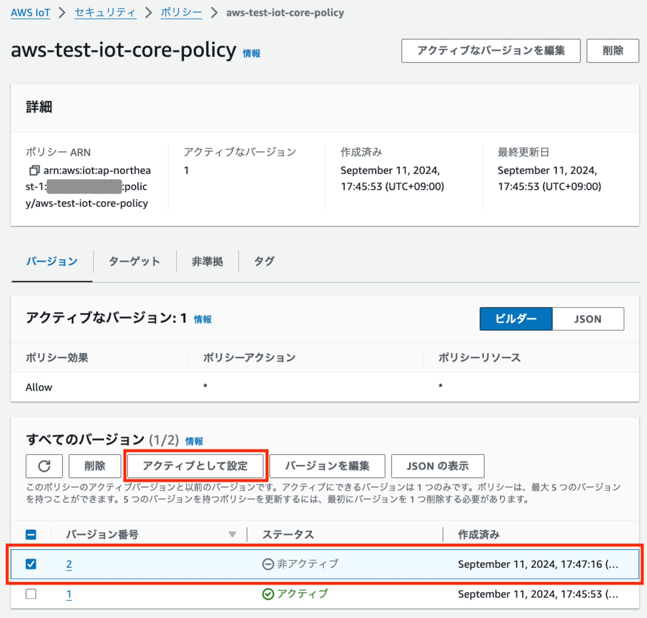Delete the selected version with 削除
This screenshot has width=647, height=618.
pos(95,466)
